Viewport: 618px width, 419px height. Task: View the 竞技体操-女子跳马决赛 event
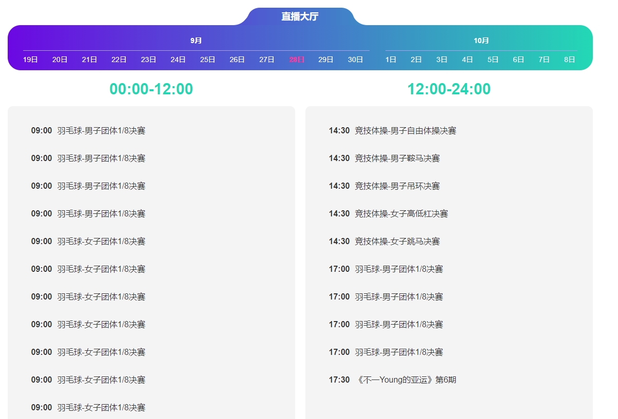397,242
